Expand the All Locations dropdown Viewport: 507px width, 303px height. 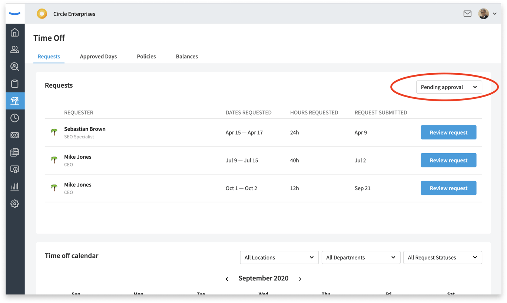(279, 257)
